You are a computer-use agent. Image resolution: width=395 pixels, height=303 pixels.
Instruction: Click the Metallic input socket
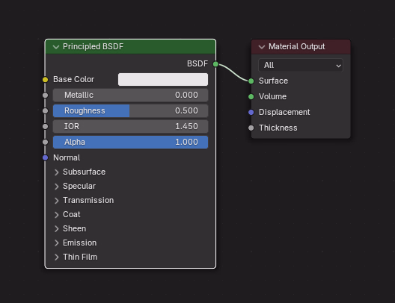tap(46, 96)
